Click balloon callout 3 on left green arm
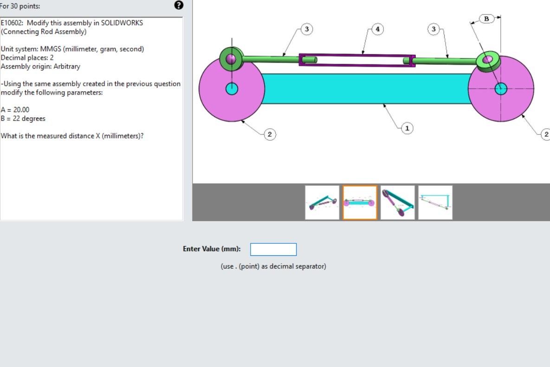Image resolution: width=550 pixels, height=367 pixels. pos(306,29)
